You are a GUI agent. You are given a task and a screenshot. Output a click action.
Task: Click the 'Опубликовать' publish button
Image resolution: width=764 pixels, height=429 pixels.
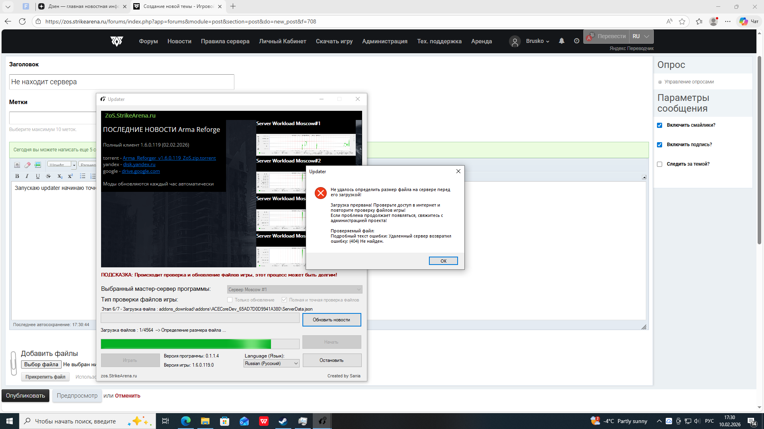pyautogui.click(x=25, y=396)
